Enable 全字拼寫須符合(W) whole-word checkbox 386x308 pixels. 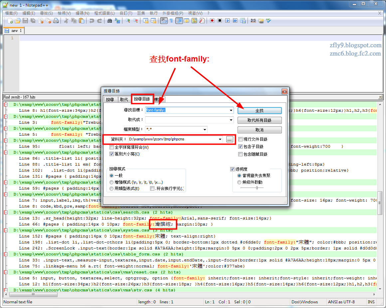click(111, 147)
